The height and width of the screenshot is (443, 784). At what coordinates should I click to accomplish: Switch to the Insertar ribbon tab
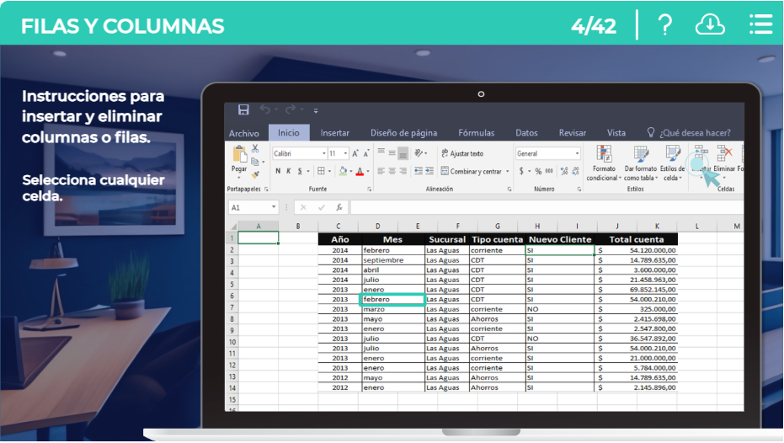pyautogui.click(x=334, y=133)
